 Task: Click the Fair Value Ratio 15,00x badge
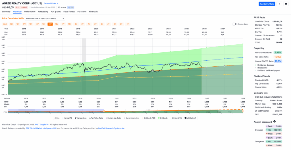tap(278, 57)
